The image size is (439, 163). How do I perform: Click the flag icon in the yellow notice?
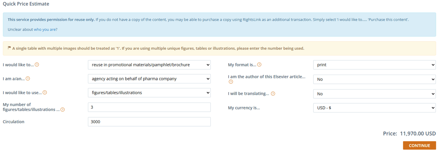tap(9, 48)
